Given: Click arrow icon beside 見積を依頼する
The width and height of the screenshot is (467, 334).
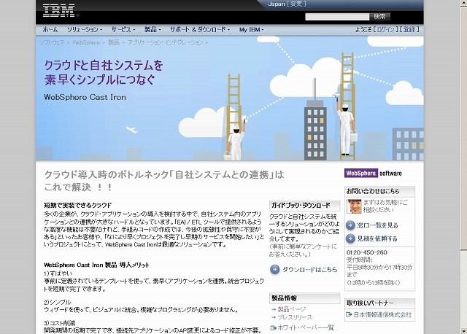Looking at the screenshot, I should pos(350,238).
